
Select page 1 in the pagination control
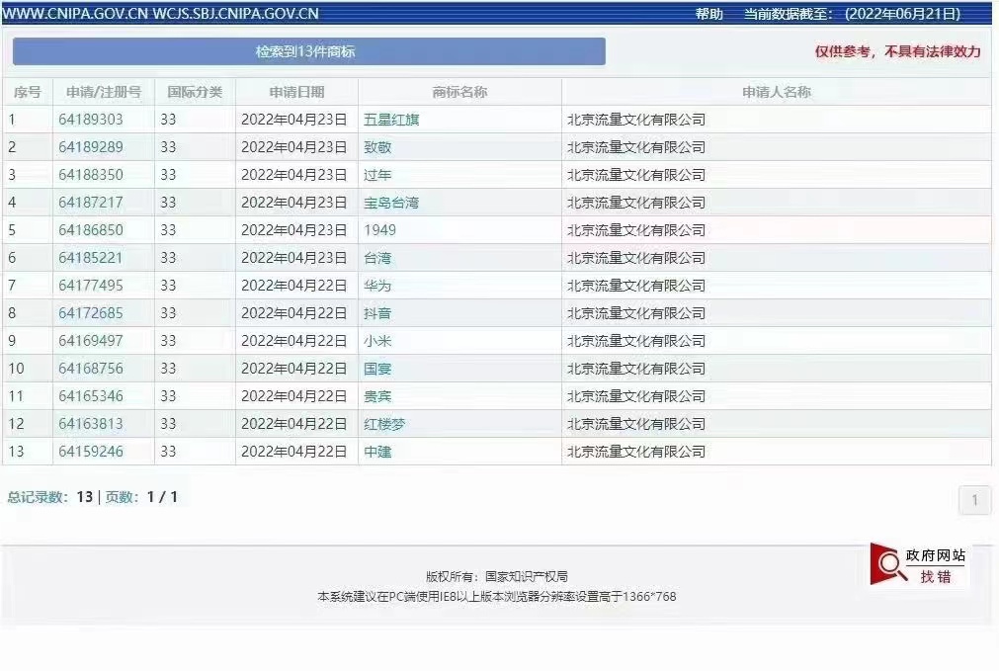(x=974, y=500)
